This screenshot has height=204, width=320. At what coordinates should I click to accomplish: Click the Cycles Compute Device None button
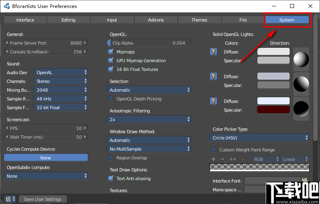coord(45,158)
